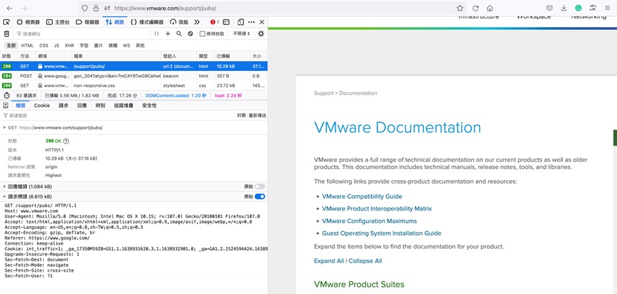Bookmark this page with the star icon
Viewport: 617px width, 294px height.
(x=460, y=8)
